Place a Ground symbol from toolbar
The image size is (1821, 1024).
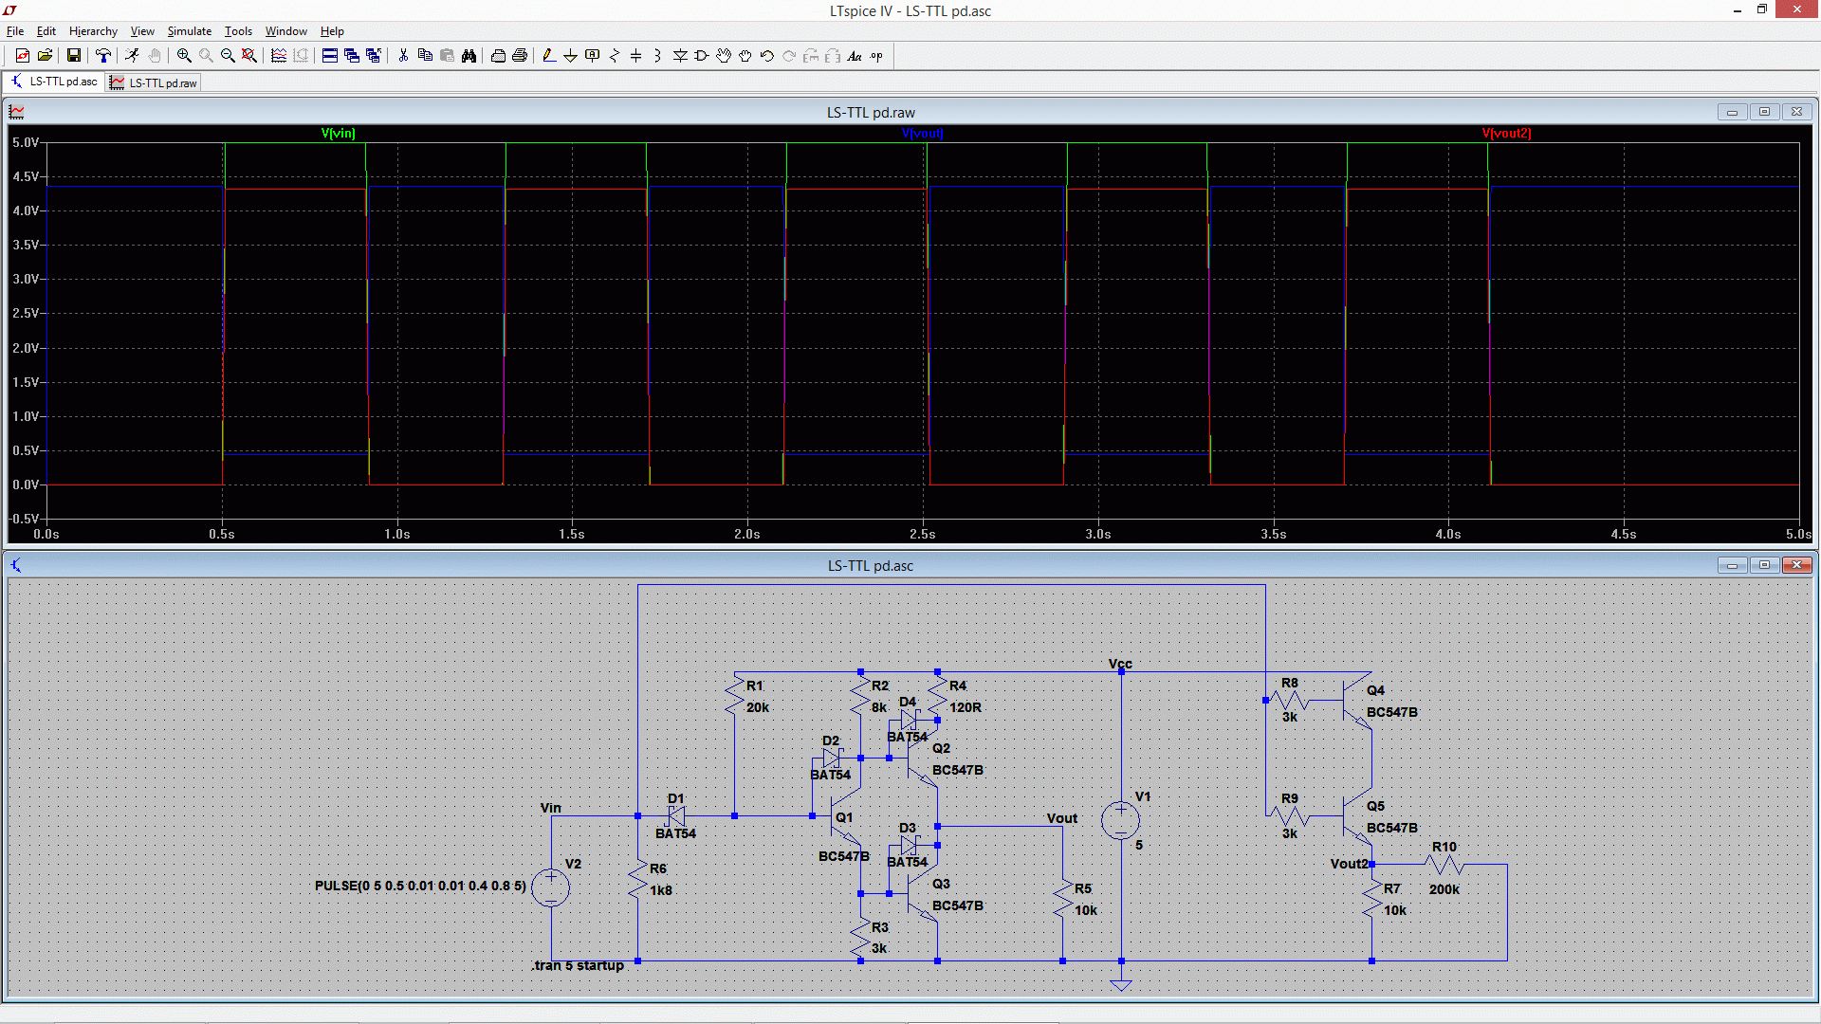point(570,56)
